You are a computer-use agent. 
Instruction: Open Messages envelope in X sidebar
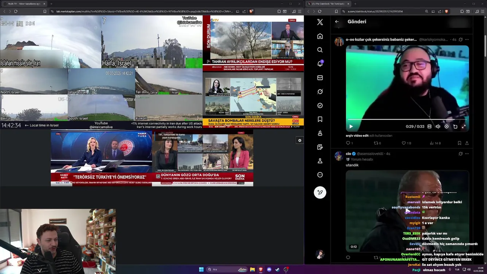[320, 78]
